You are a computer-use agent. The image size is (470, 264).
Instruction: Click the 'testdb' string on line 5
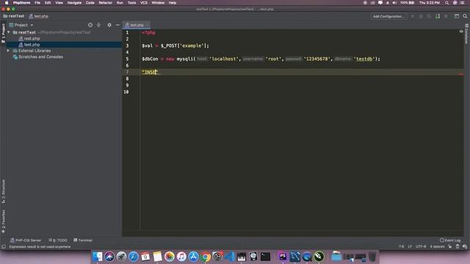click(364, 59)
